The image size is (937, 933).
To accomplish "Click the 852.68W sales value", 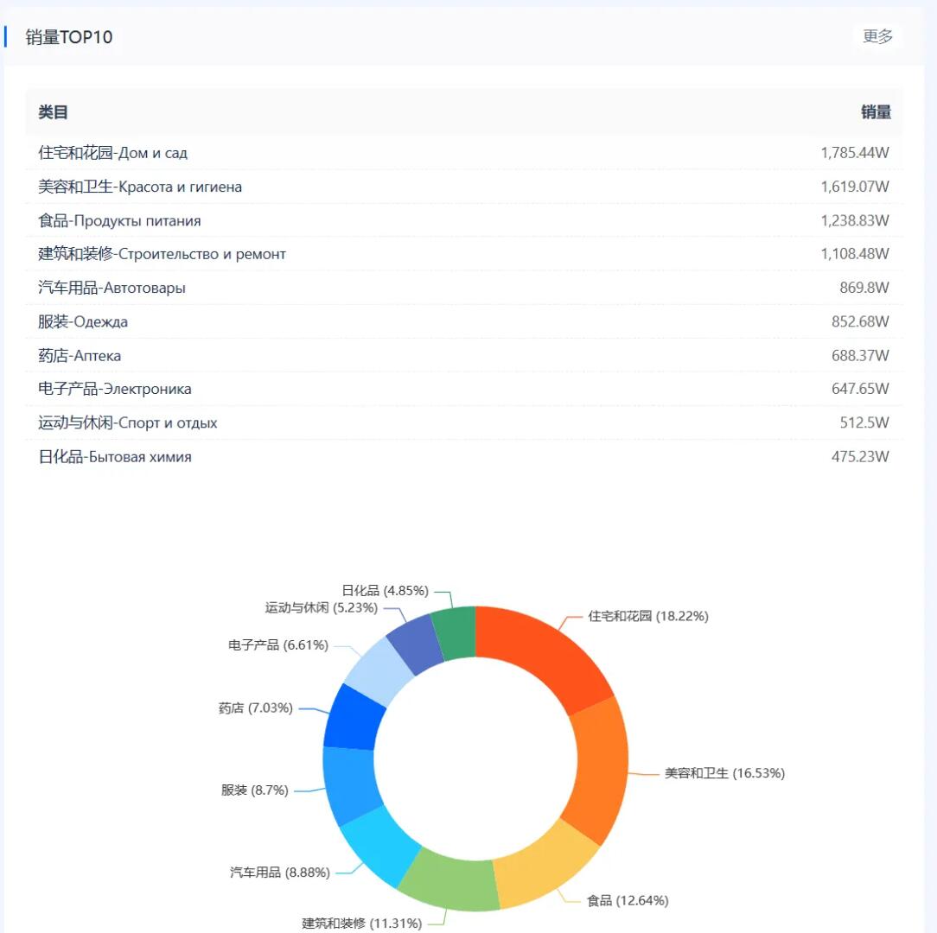I will (860, 321).
